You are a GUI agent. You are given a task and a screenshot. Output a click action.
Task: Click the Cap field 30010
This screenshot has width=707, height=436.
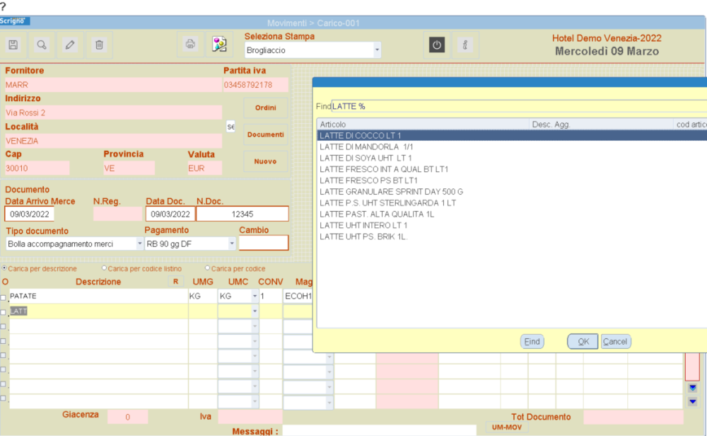click(x=37, y=168)
